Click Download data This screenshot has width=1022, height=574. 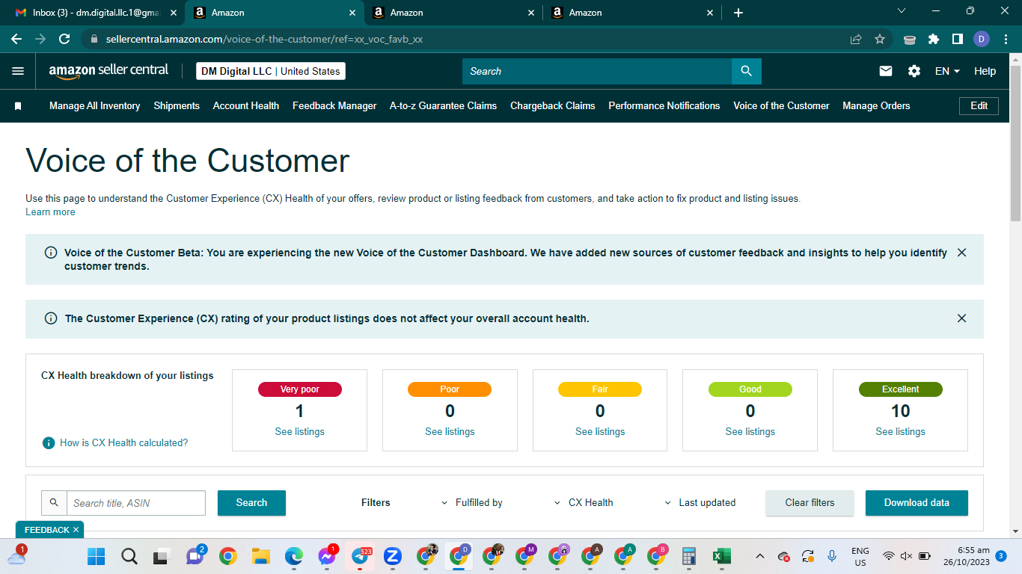point(917,503)
